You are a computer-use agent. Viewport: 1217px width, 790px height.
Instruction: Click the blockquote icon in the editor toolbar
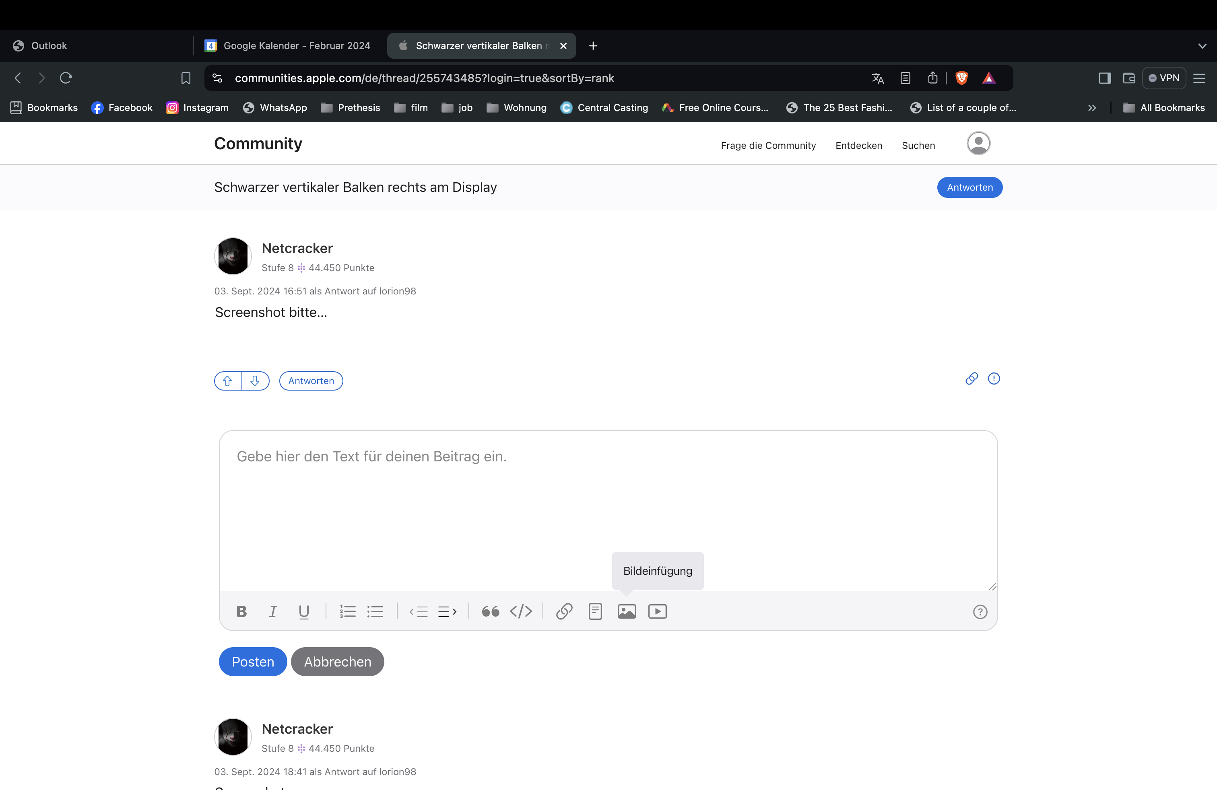[490, 611]
